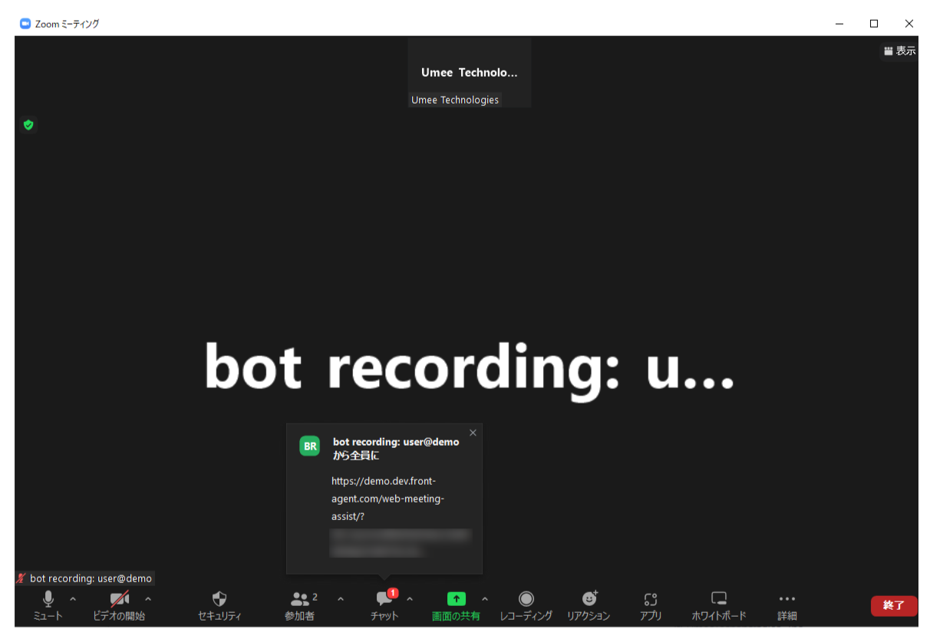The width and height of the screenshot is (933, 642).
Task: Open the 表示 view menu
Action: click(x=899, y=51)
